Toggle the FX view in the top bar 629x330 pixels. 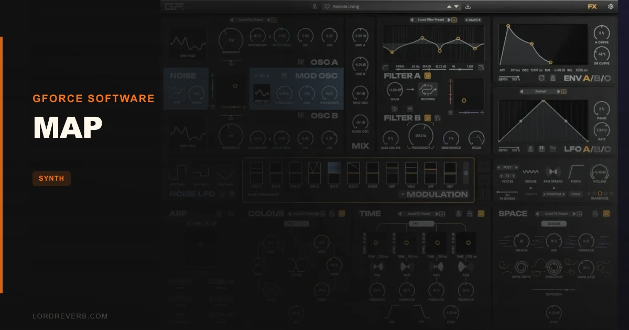[592, 7]
